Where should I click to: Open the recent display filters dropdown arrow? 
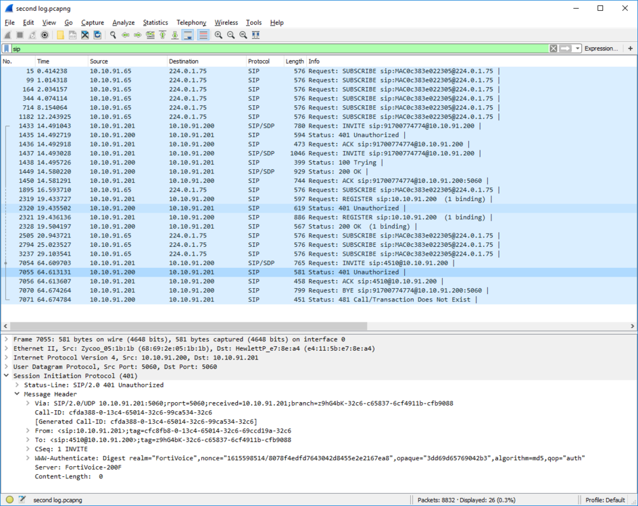577,49
